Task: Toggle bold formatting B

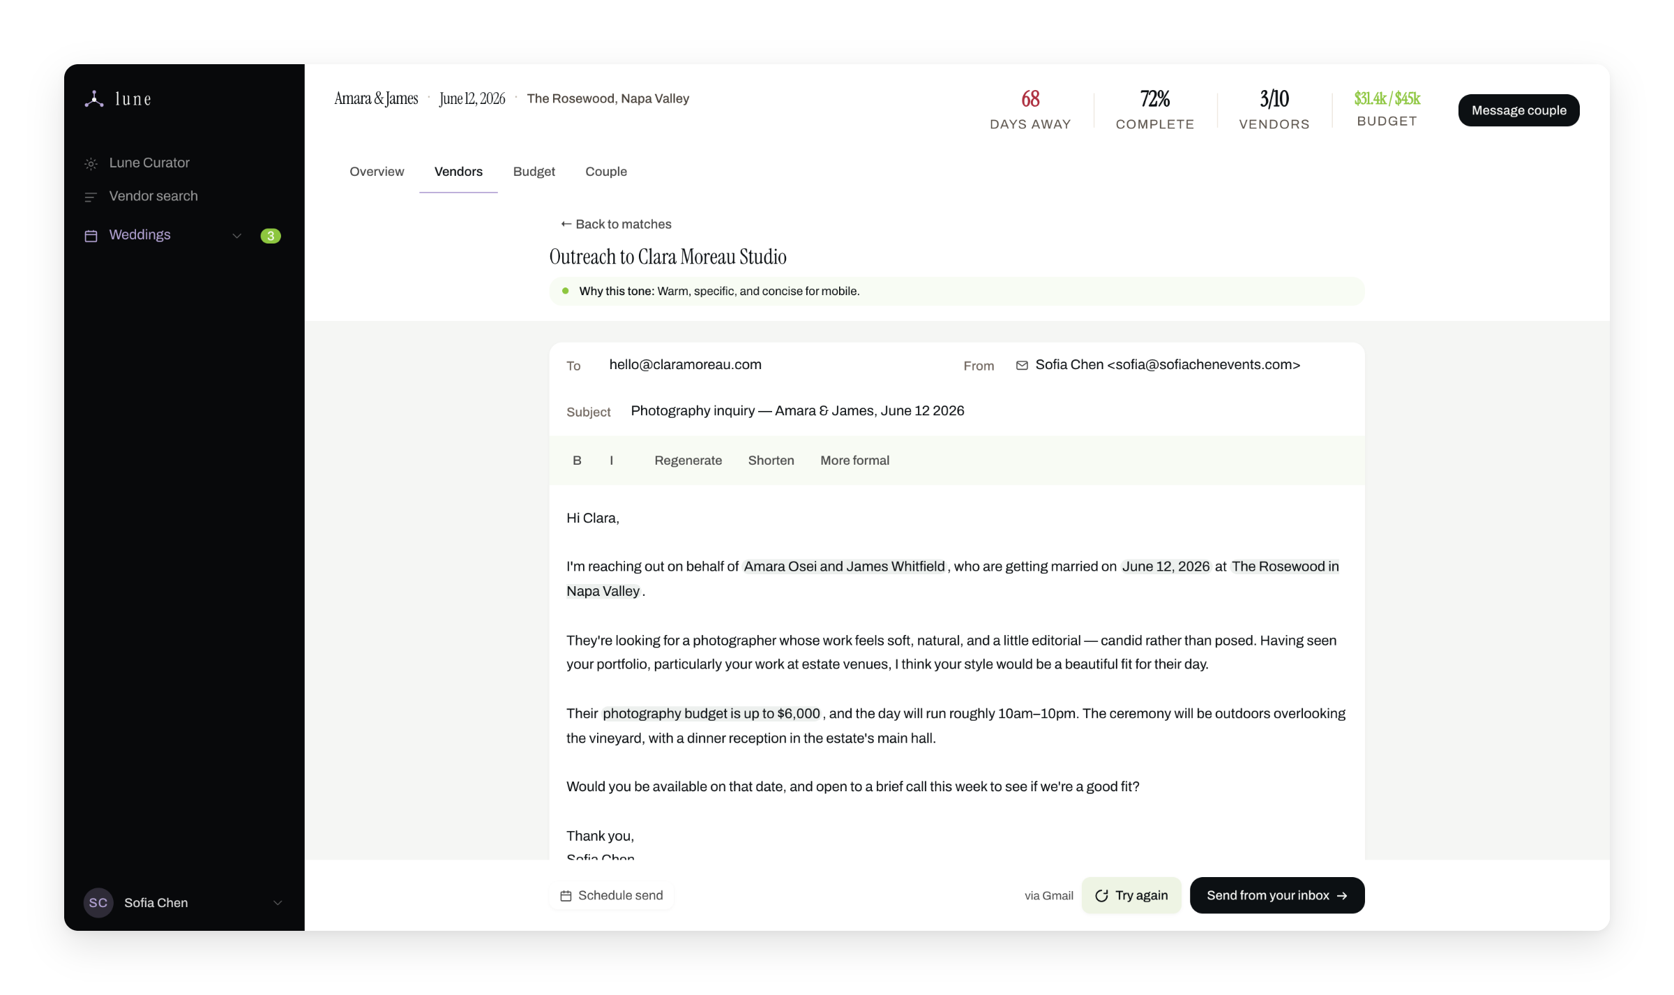Action: [577, 461]
